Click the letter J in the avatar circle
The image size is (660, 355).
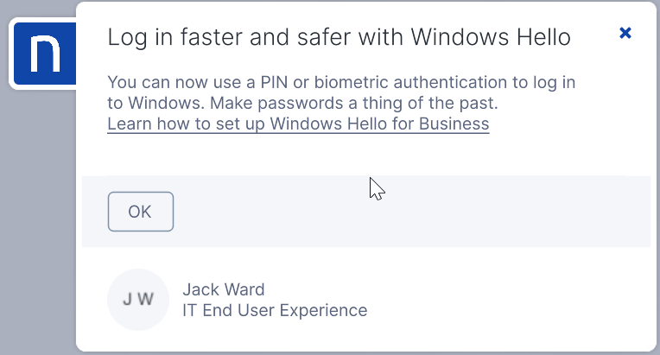(129, 300)
